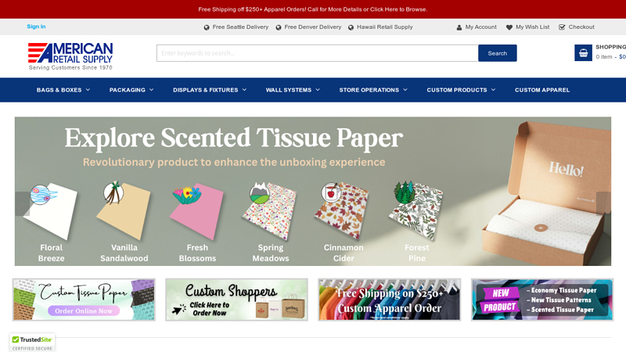The width and height of the screenshot is (626, 352).
Task: Expand the Displays & Fixtures dropdown chevron
Action: point(244,90)
